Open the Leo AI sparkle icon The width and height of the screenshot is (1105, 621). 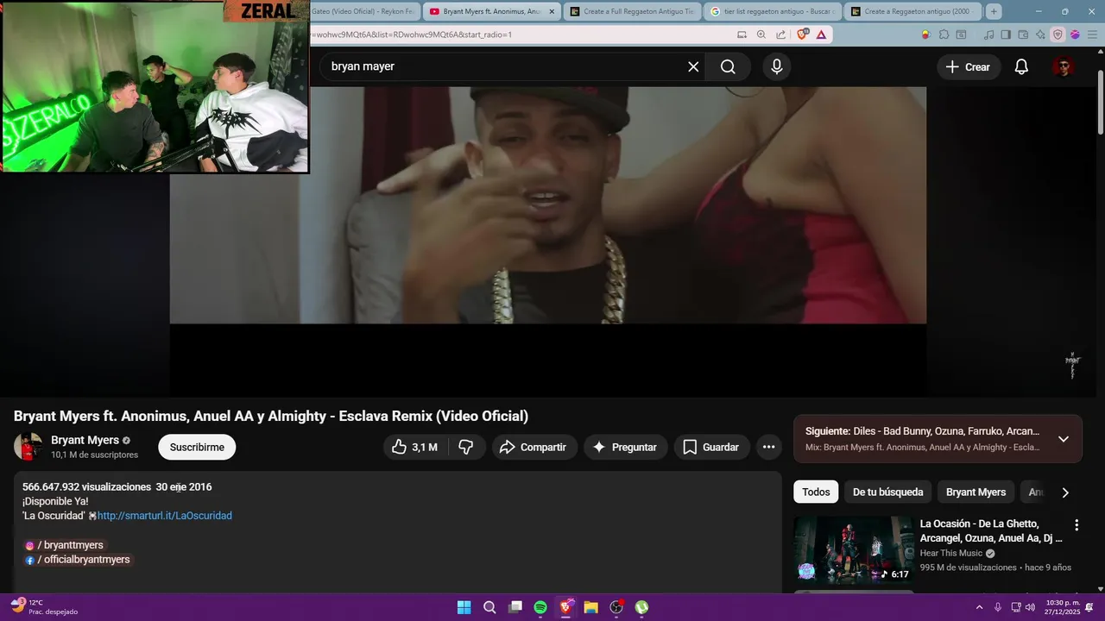1040,34
